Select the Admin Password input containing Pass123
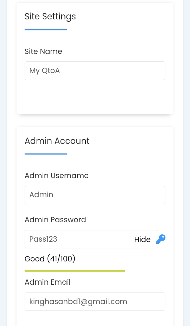This screenshot has width=190, height=326. [x=91, y=239]
